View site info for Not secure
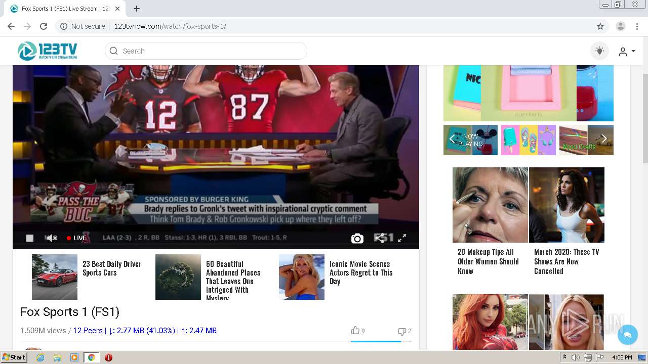The image size is (648, 364). [x=83, y=26]
